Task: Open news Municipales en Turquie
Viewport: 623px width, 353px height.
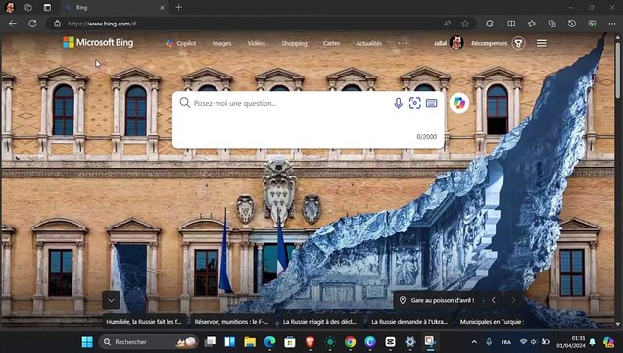Action: (x=492, y=322)
